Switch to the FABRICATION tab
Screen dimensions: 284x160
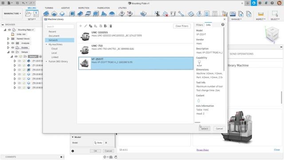point(103,8)
